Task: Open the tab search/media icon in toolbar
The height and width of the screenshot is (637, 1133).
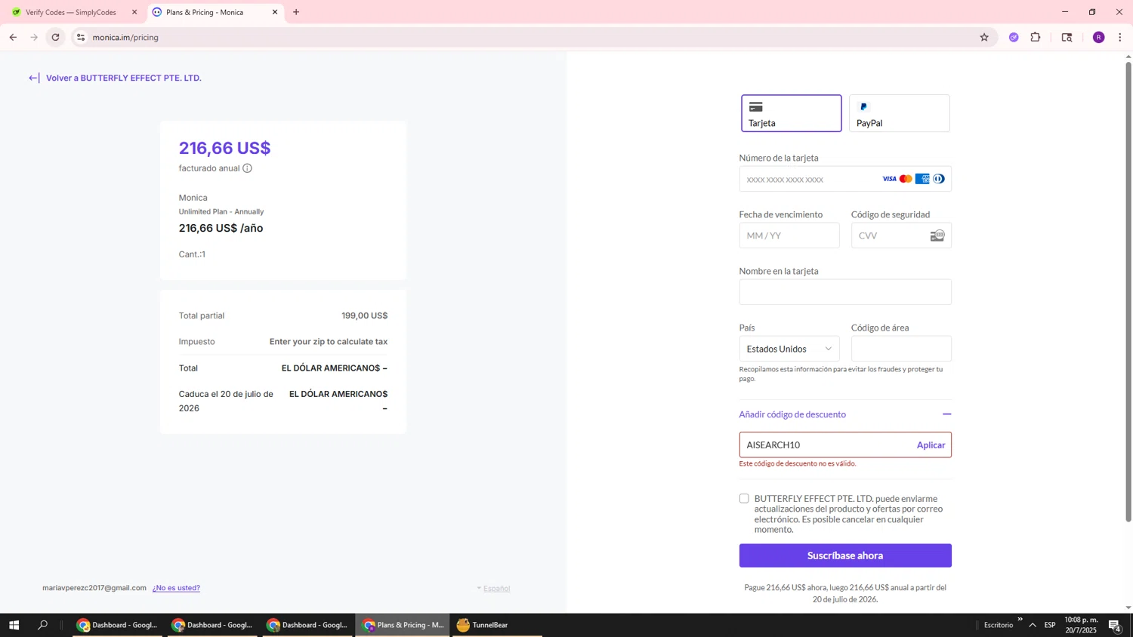Action: pos(1067,37)
